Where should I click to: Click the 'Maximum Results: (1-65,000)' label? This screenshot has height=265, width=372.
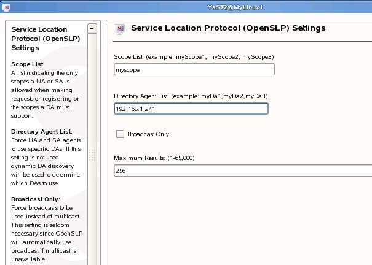click(154, 158)
